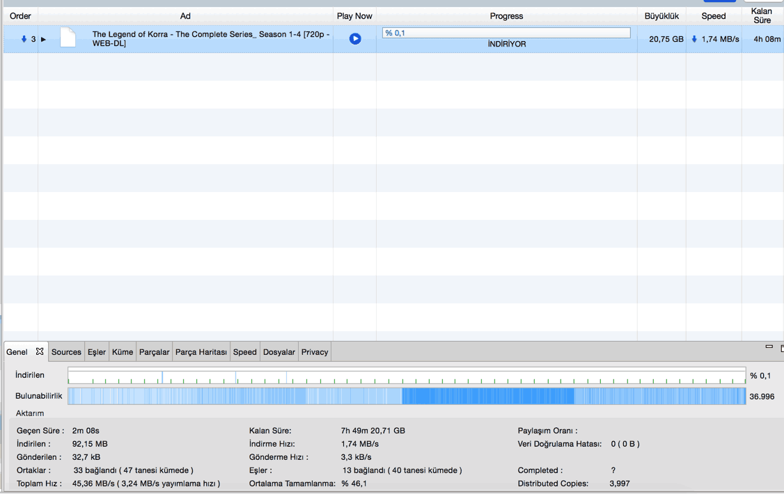The width and height of the screenshot is (784, 494).
Task: Click the Kalan Süre label in details panel
Action: tap(270, 431)
